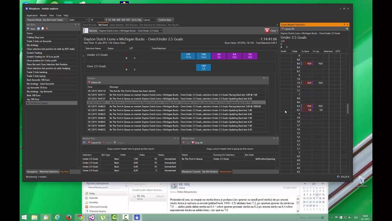Image resolution: width=392 pixels, height=221 pixels.
Task: Open Firefox from the taskbar
Action: pos(68,217)
